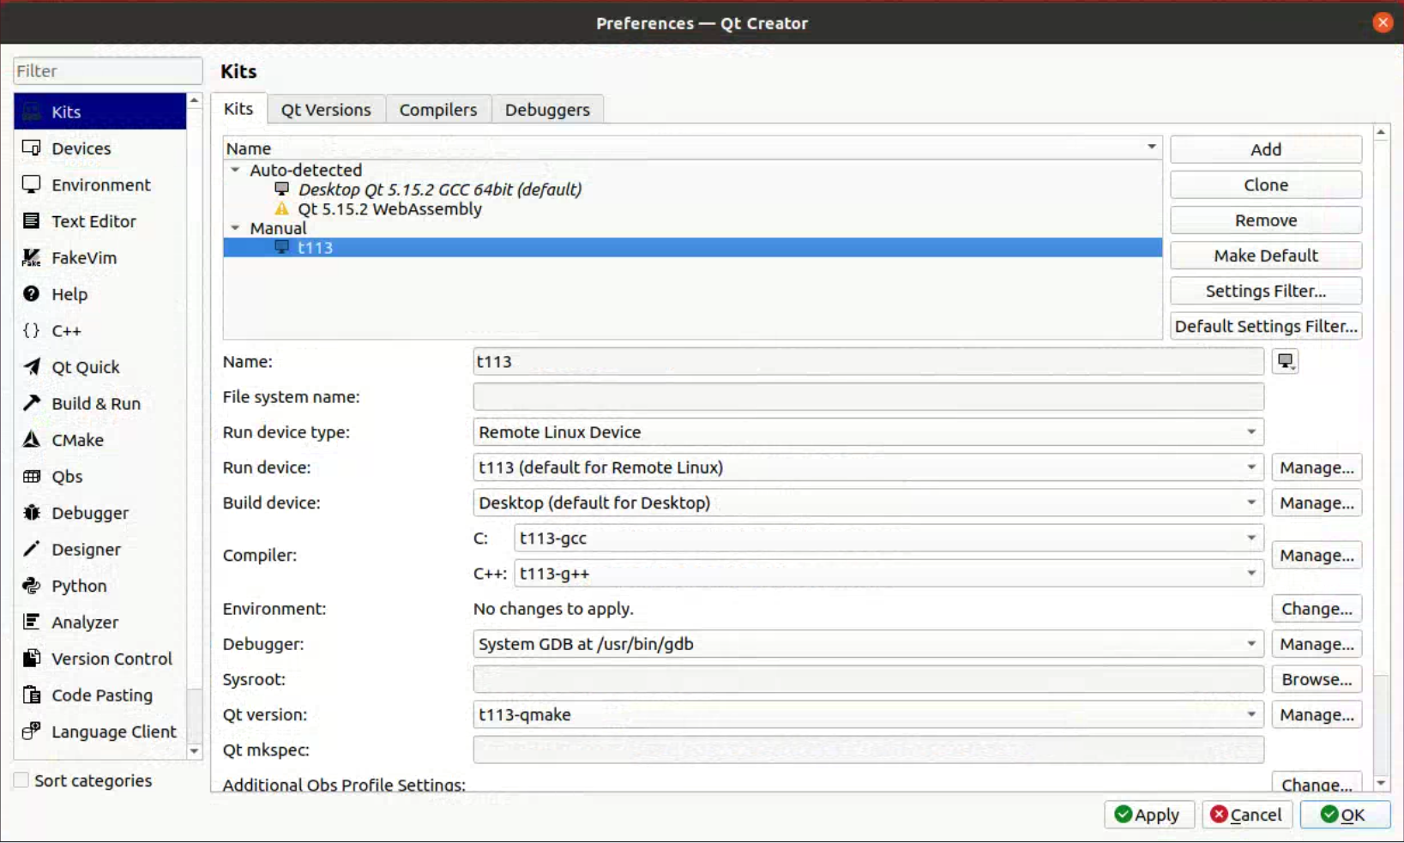This screenshot has width=1404, height=843.
Task: Toggle the Sort categories checkbox
Action: [21, 780]
